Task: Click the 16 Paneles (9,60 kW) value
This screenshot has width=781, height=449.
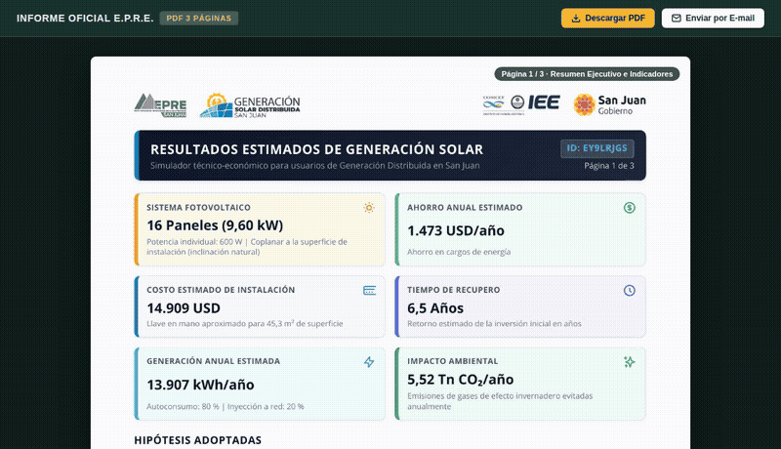Action: (215, 225)
